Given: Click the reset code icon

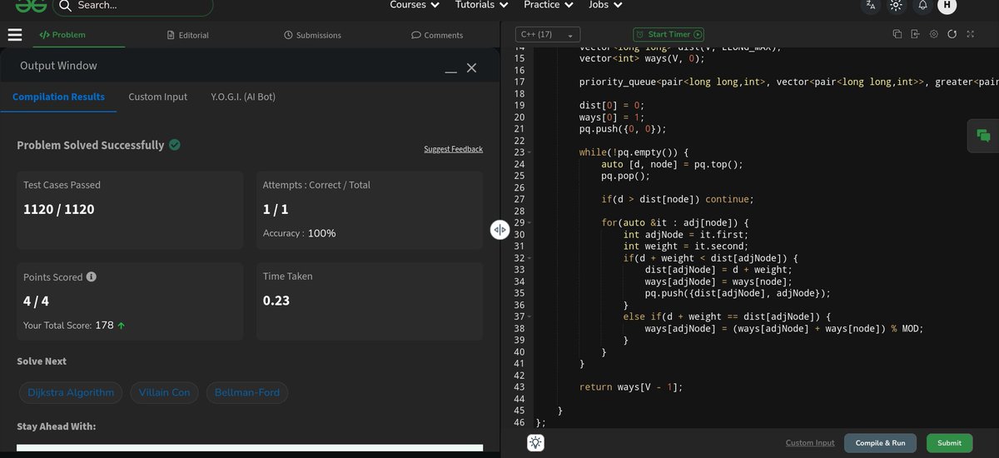Looking at the screenshot, I should click(952, 34).
